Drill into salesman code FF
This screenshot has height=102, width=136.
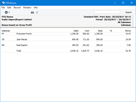tap(3, 34)
